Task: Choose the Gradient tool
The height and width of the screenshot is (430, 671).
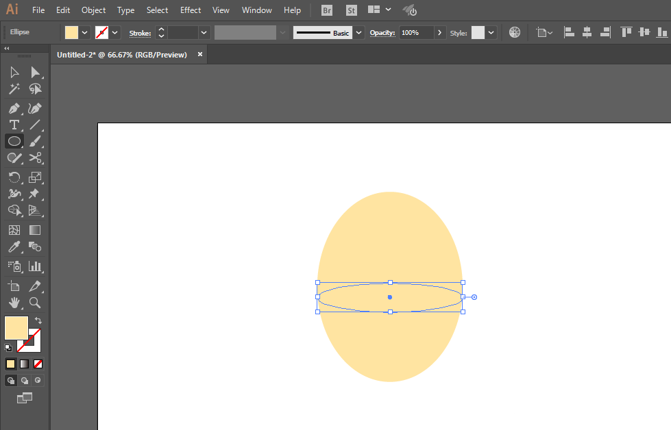Action: [35, 230]
